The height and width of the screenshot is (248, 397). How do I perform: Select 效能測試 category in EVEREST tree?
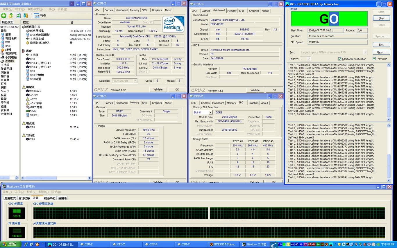[x=6, y=114]
